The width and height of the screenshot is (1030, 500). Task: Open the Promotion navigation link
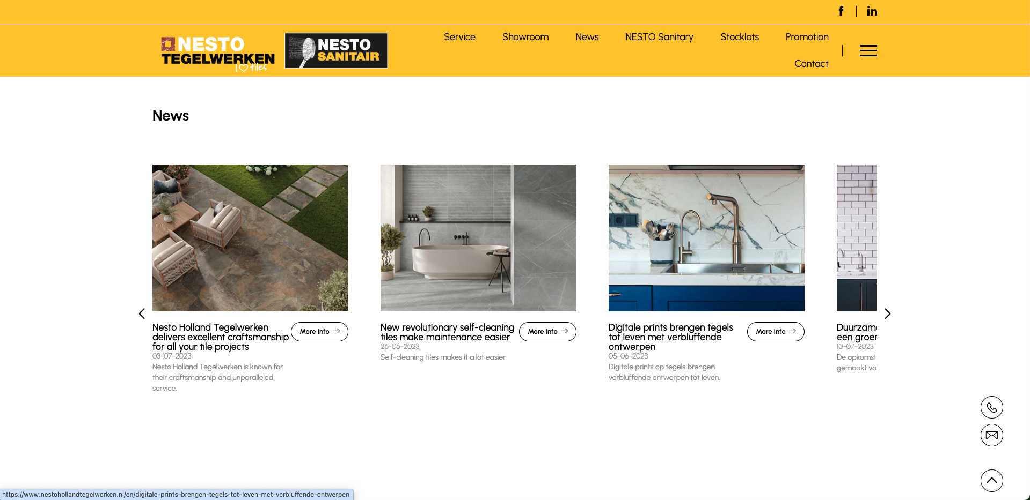coord(807,37)
